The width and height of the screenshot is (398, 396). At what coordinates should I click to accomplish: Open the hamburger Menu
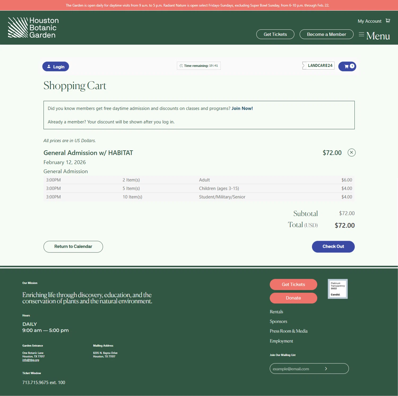pyautogui.click(x=374, y=36)
